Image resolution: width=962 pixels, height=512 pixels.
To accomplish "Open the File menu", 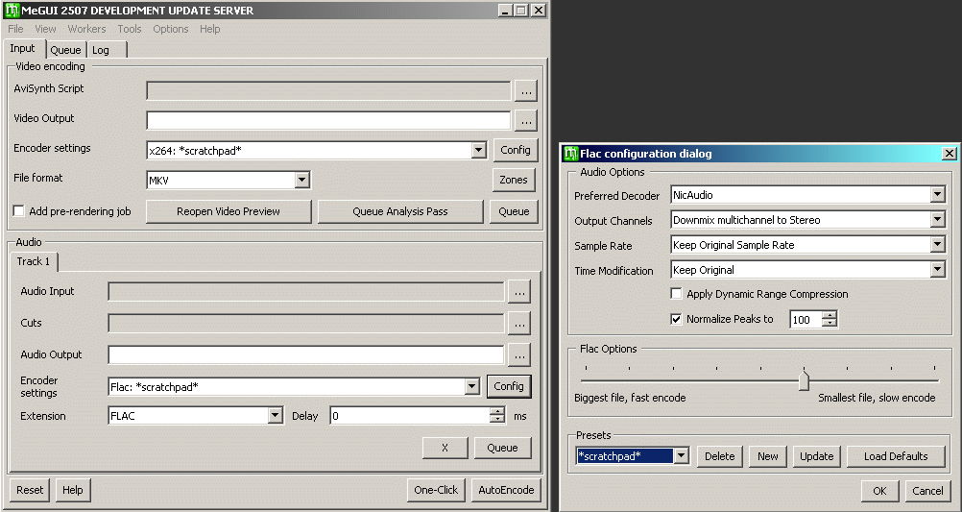I will [15, 29].
